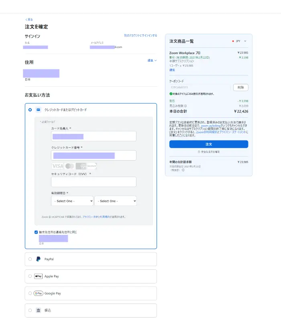
Task: Click the セキュリティコード CVV field
Action: tap(94, 182)
